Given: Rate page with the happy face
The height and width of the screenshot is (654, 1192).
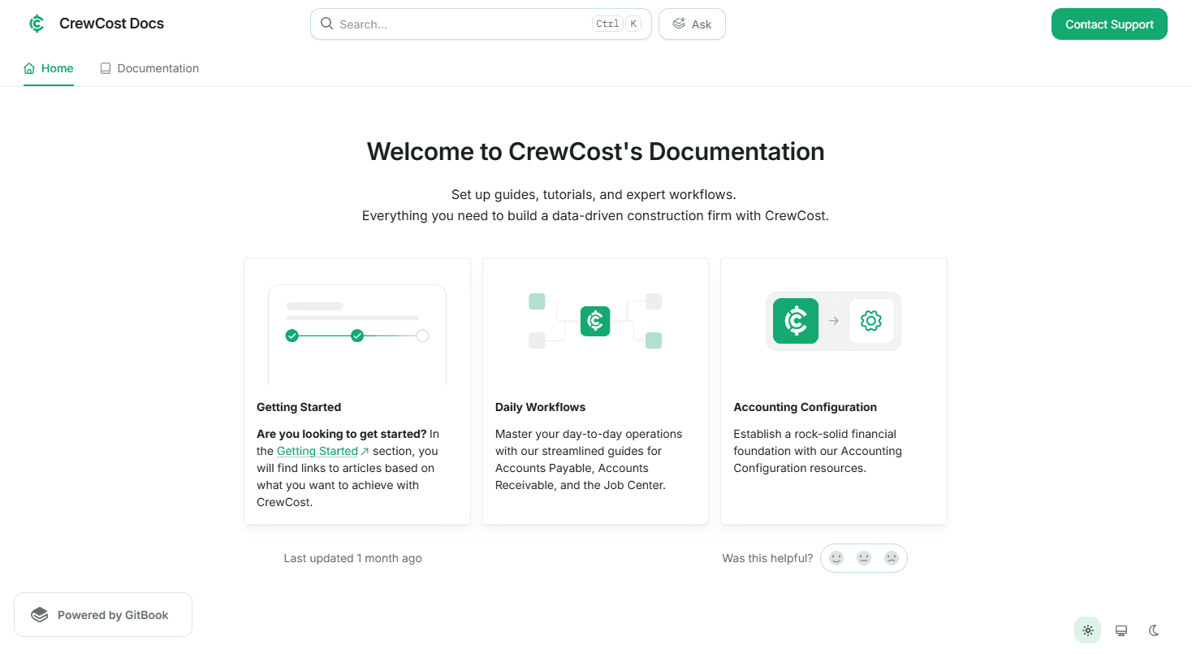Looking at the screenshot, I should (x=836, y=558).
